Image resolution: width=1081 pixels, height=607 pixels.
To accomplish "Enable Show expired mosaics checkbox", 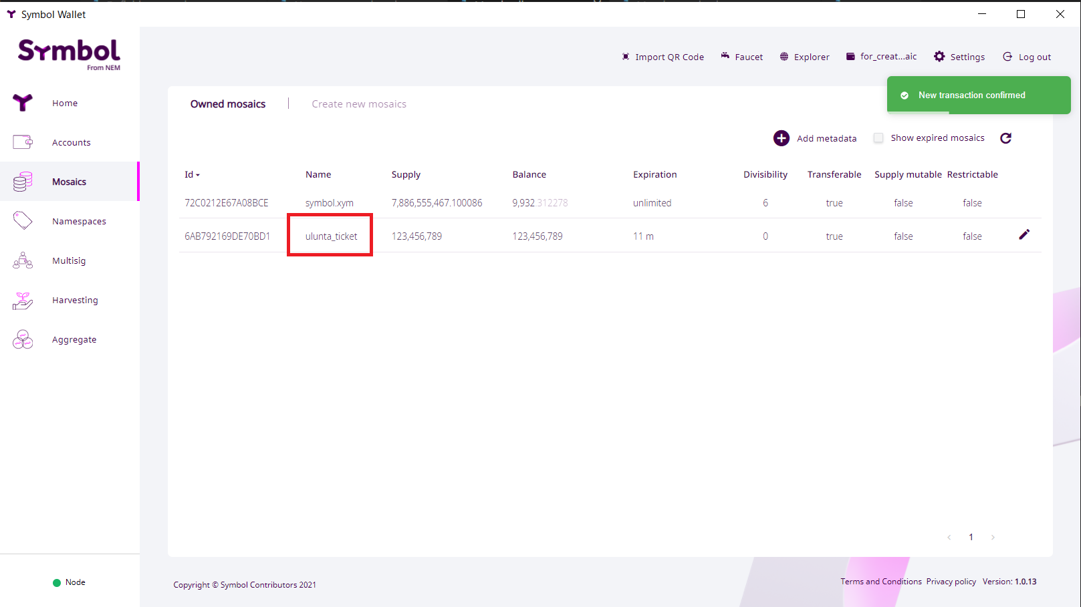I will (878, 138).
